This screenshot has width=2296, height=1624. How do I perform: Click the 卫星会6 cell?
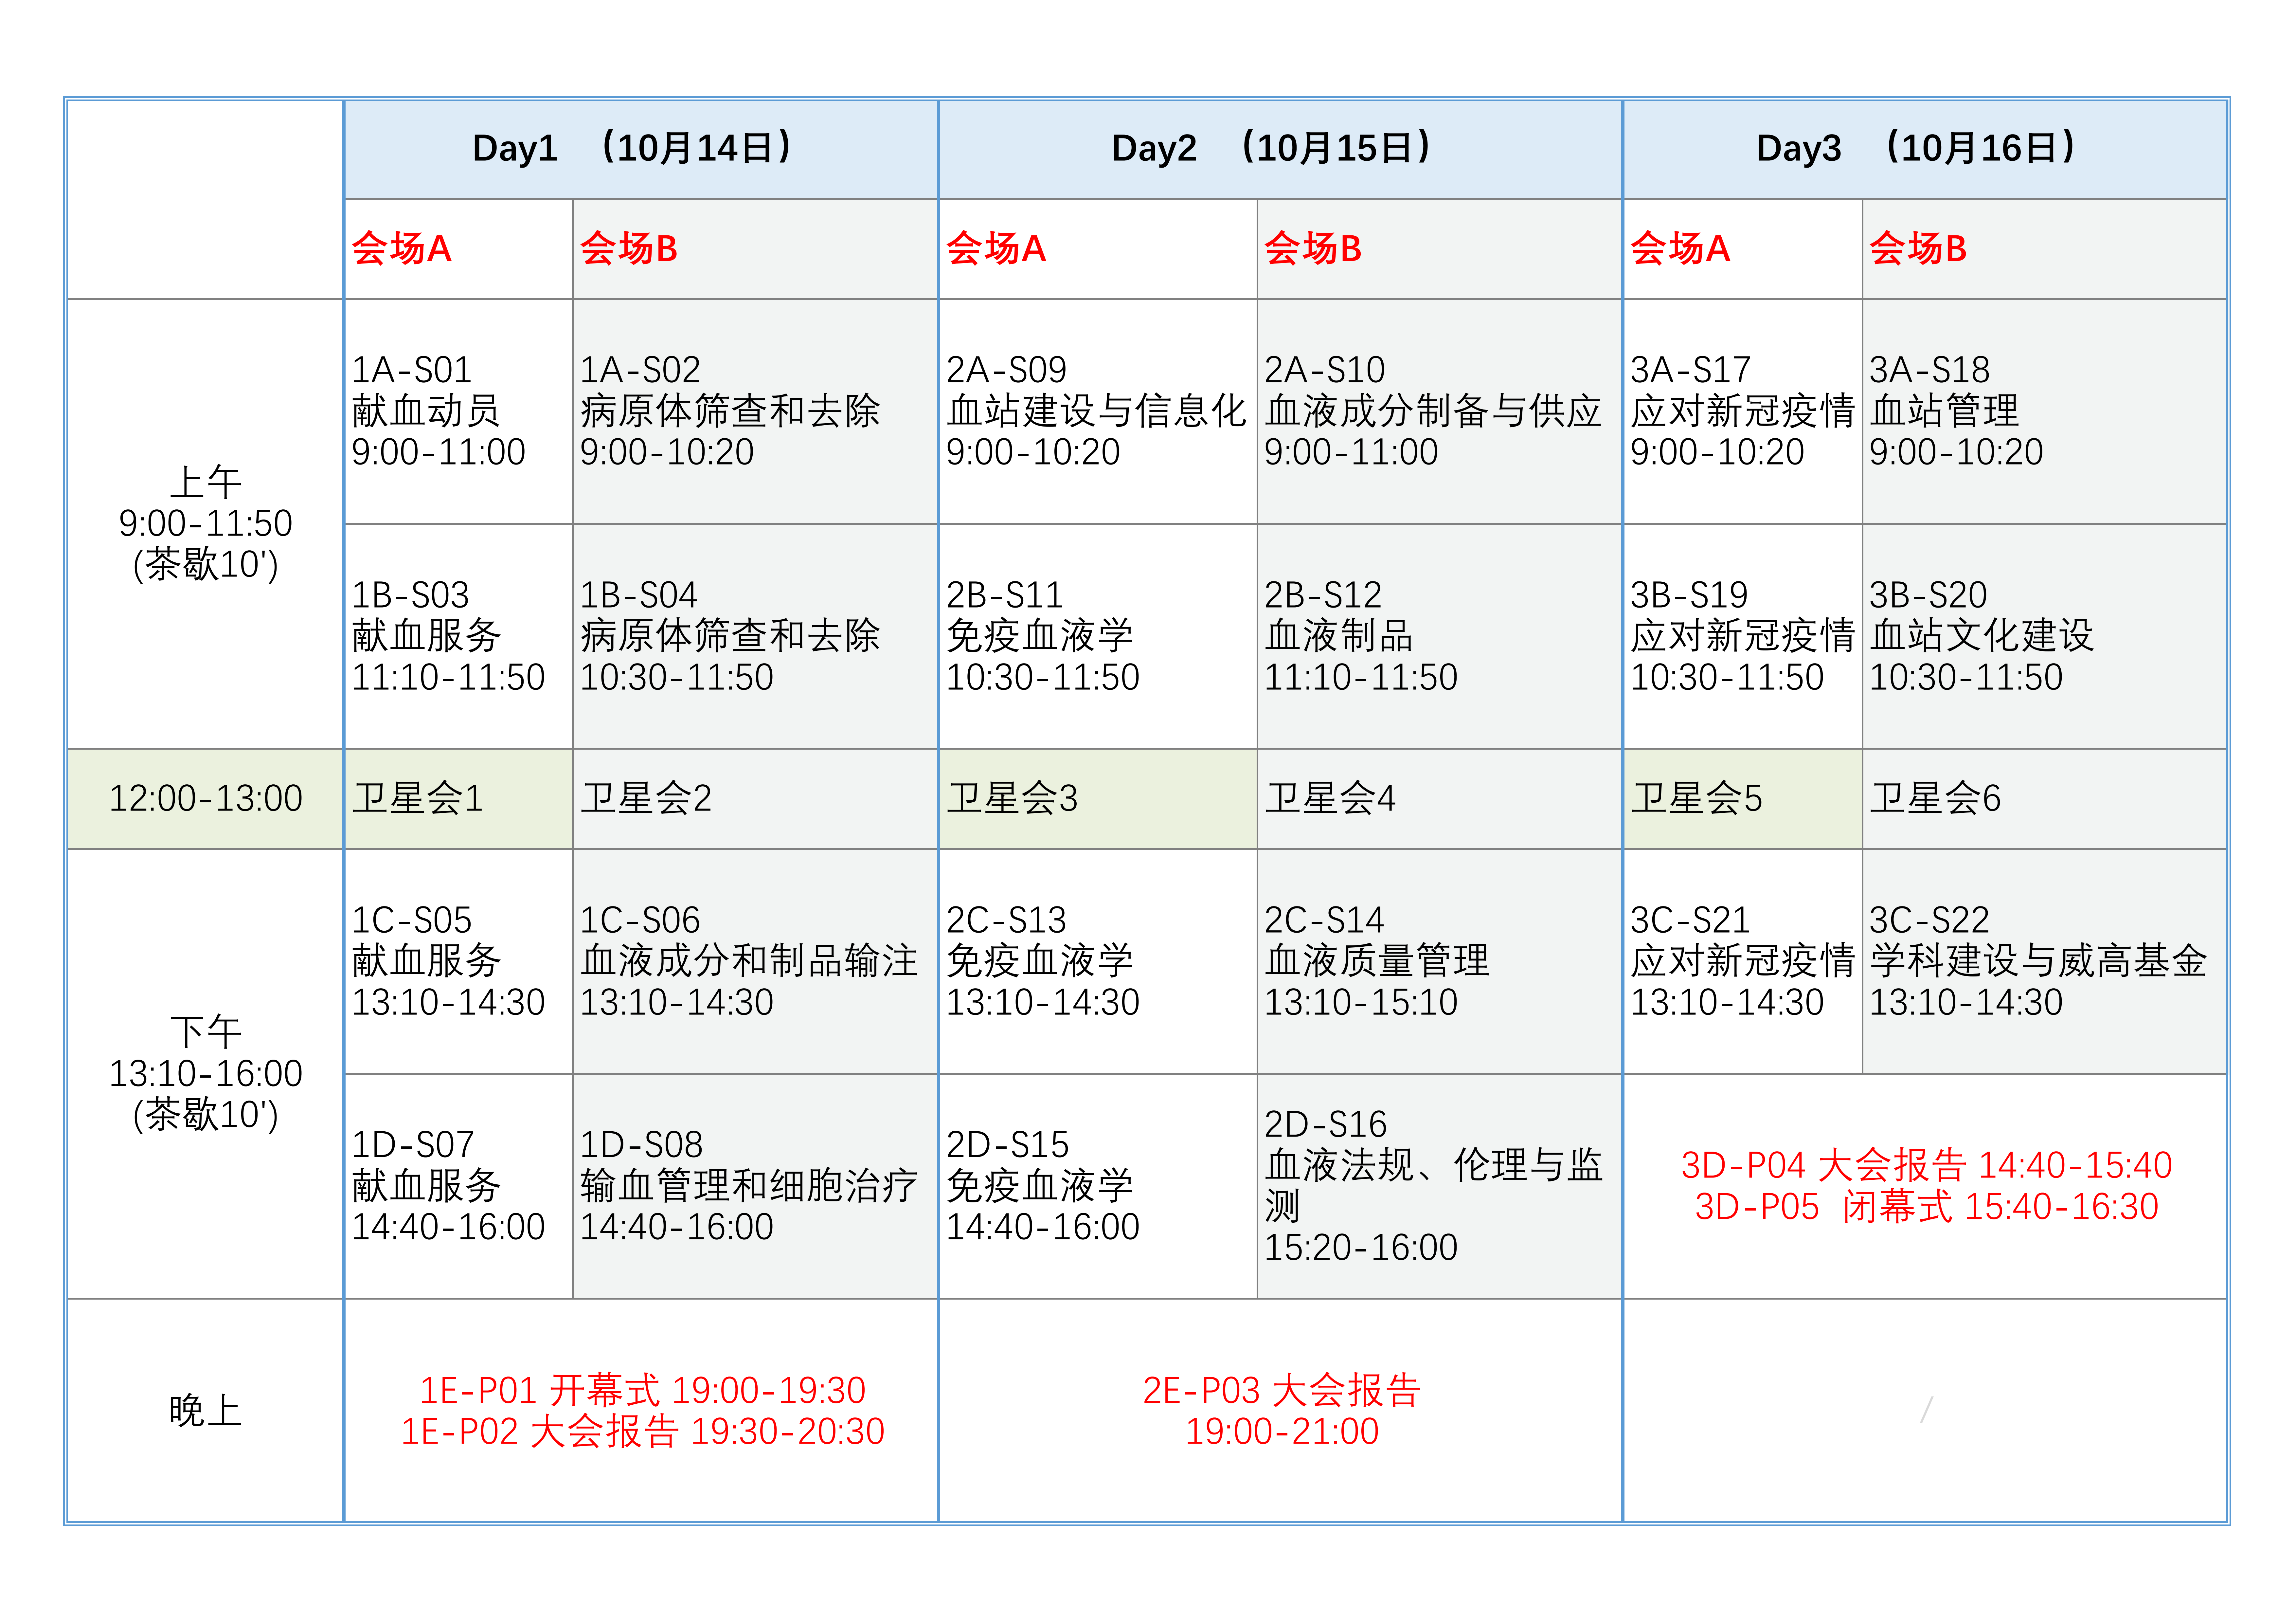[x=2045, y=798]
